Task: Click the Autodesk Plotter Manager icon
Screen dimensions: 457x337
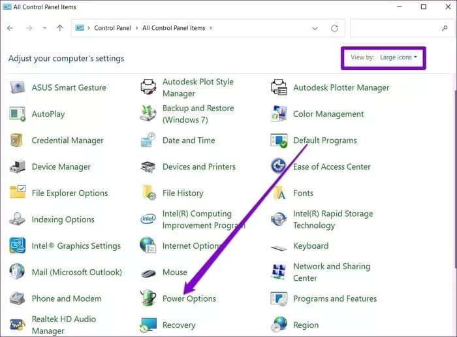Action: tap(279, 87)
